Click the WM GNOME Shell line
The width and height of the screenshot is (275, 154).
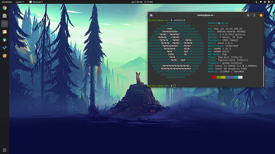point(219,52)
